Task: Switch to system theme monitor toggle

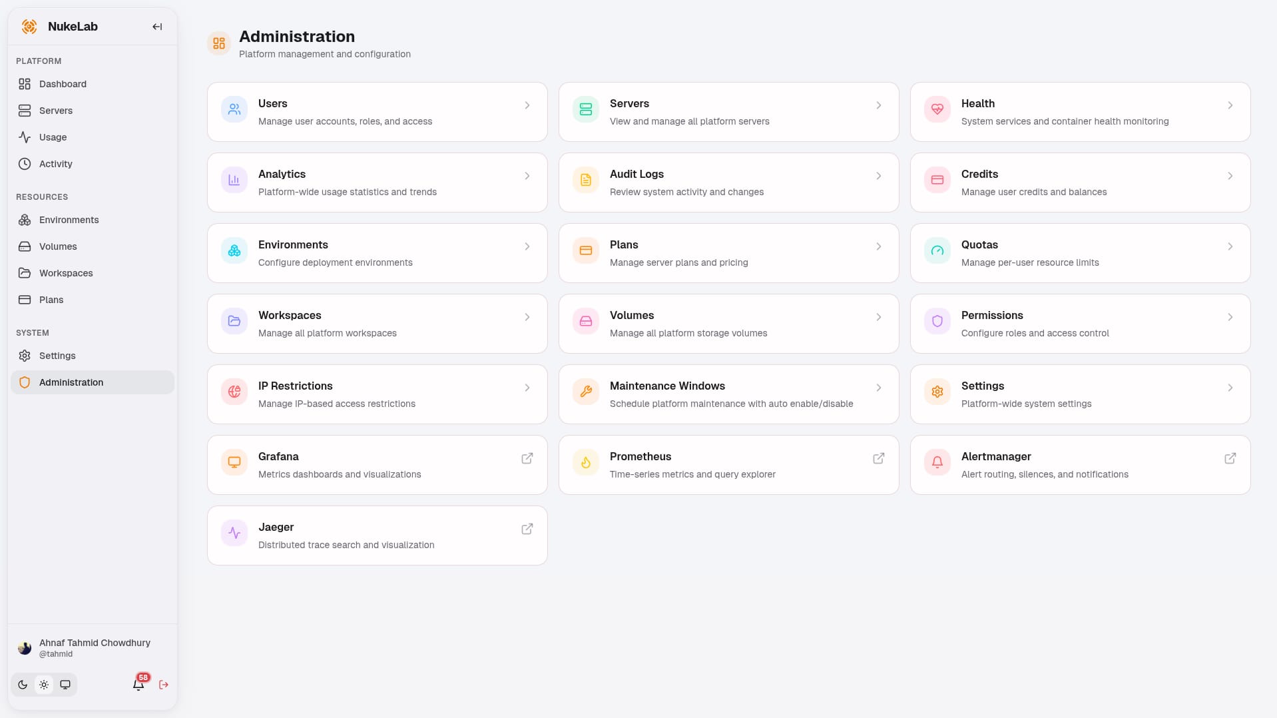Action: 65,685
